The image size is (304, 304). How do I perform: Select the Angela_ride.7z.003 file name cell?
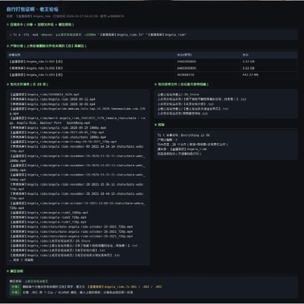point(36,75)
